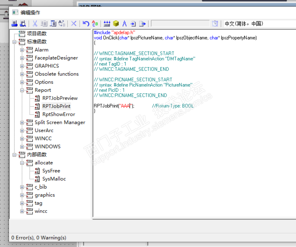Screen dimensions: 296x247
Task: Click the Find and Replace A-B icon
Action: click(x=62, y=24)
